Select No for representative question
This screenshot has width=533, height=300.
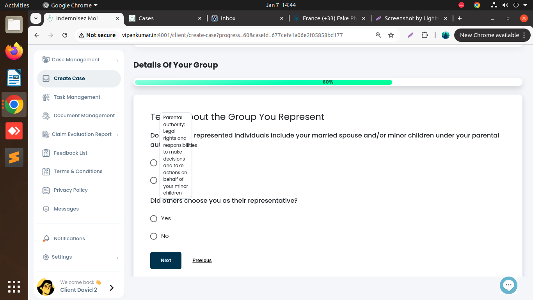coord(154,236)
